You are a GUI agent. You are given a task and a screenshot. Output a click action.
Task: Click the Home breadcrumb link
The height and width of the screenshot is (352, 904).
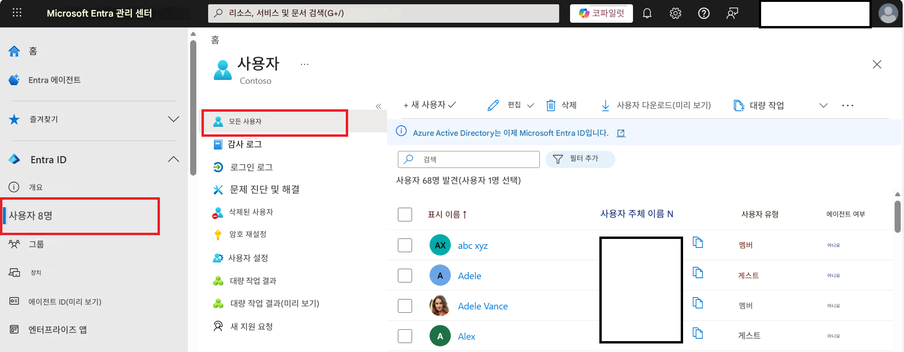215,40
